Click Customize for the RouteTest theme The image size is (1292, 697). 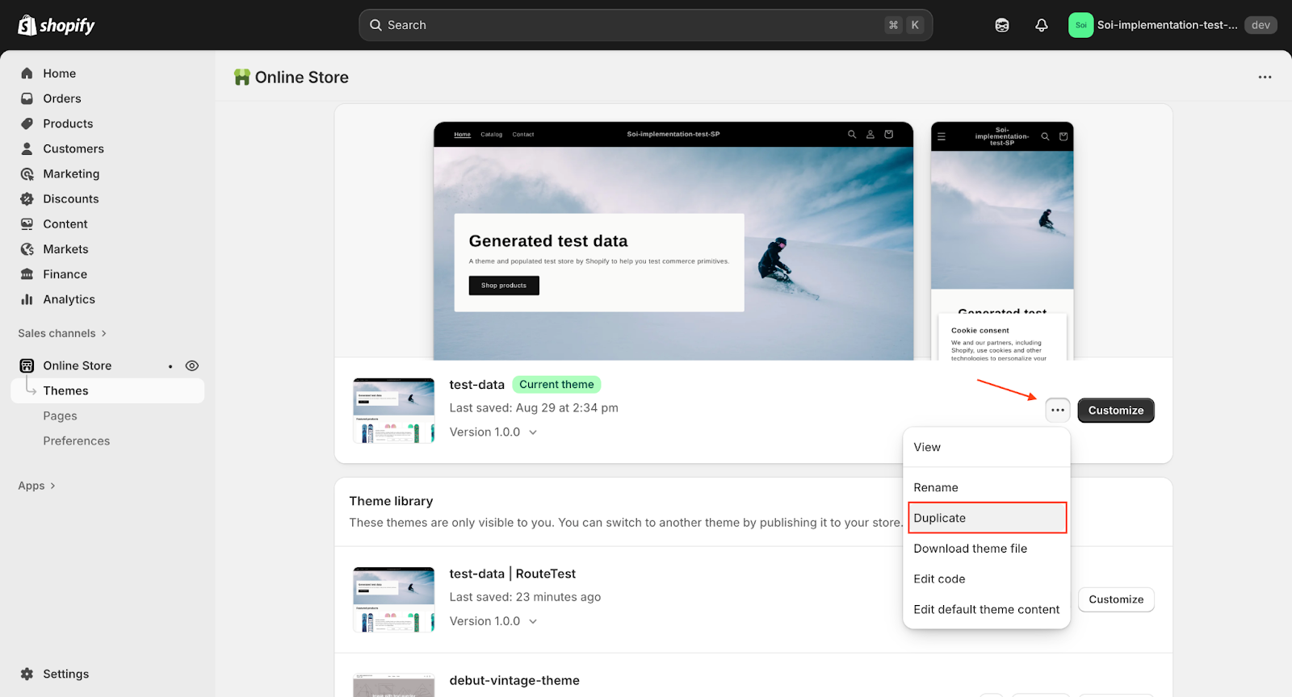[1115, 599]
